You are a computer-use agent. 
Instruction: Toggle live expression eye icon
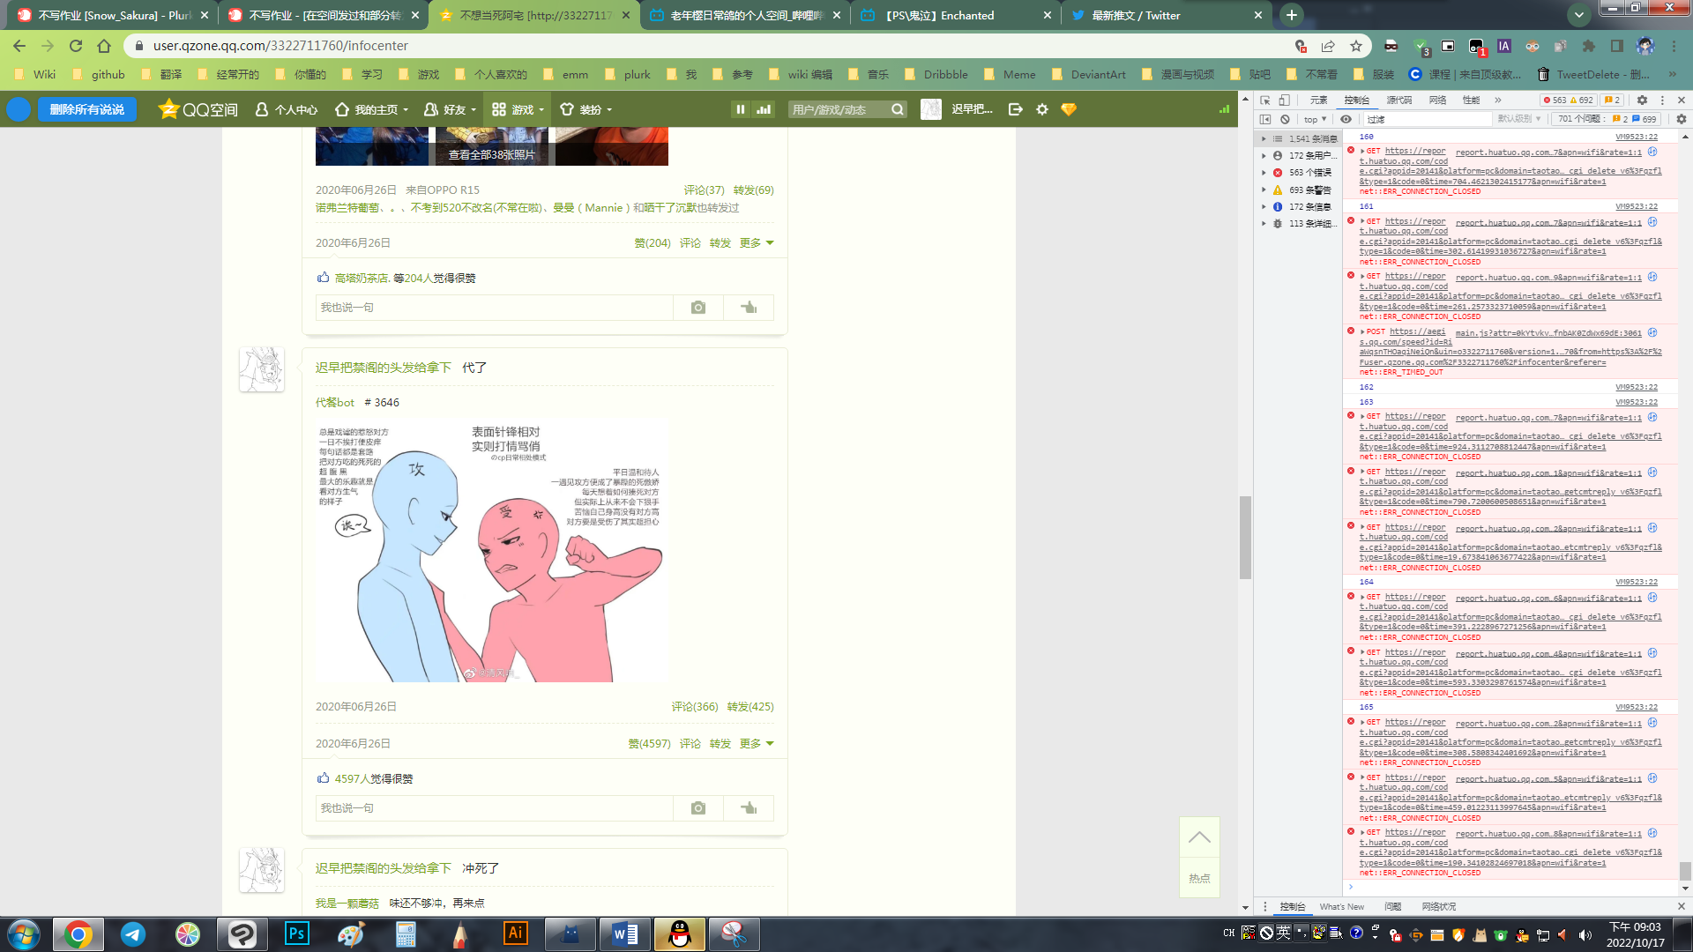pyautogui.click(x=1346, y=119)
